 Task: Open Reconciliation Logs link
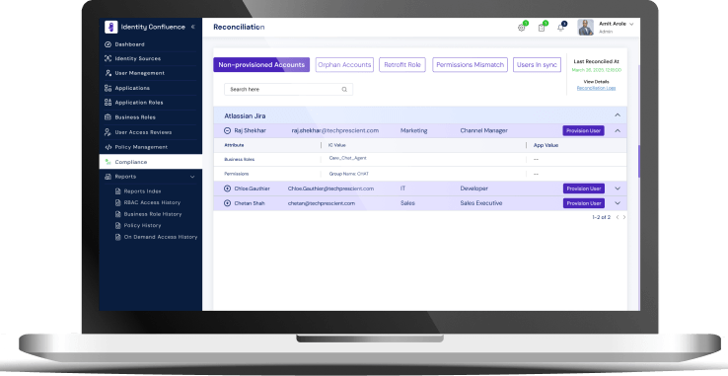point(596,88)
